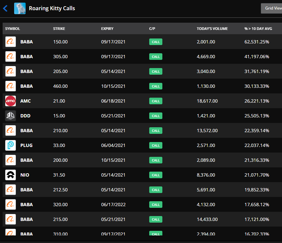Click the 26,221.13% value in AMC row

257,101
